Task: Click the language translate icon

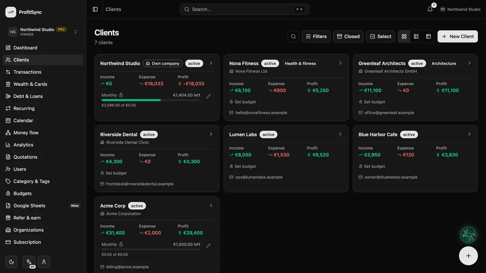Action: (29, 262)
